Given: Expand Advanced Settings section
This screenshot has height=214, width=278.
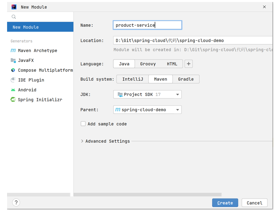Looking at the screenshot, I should [82, 141].
